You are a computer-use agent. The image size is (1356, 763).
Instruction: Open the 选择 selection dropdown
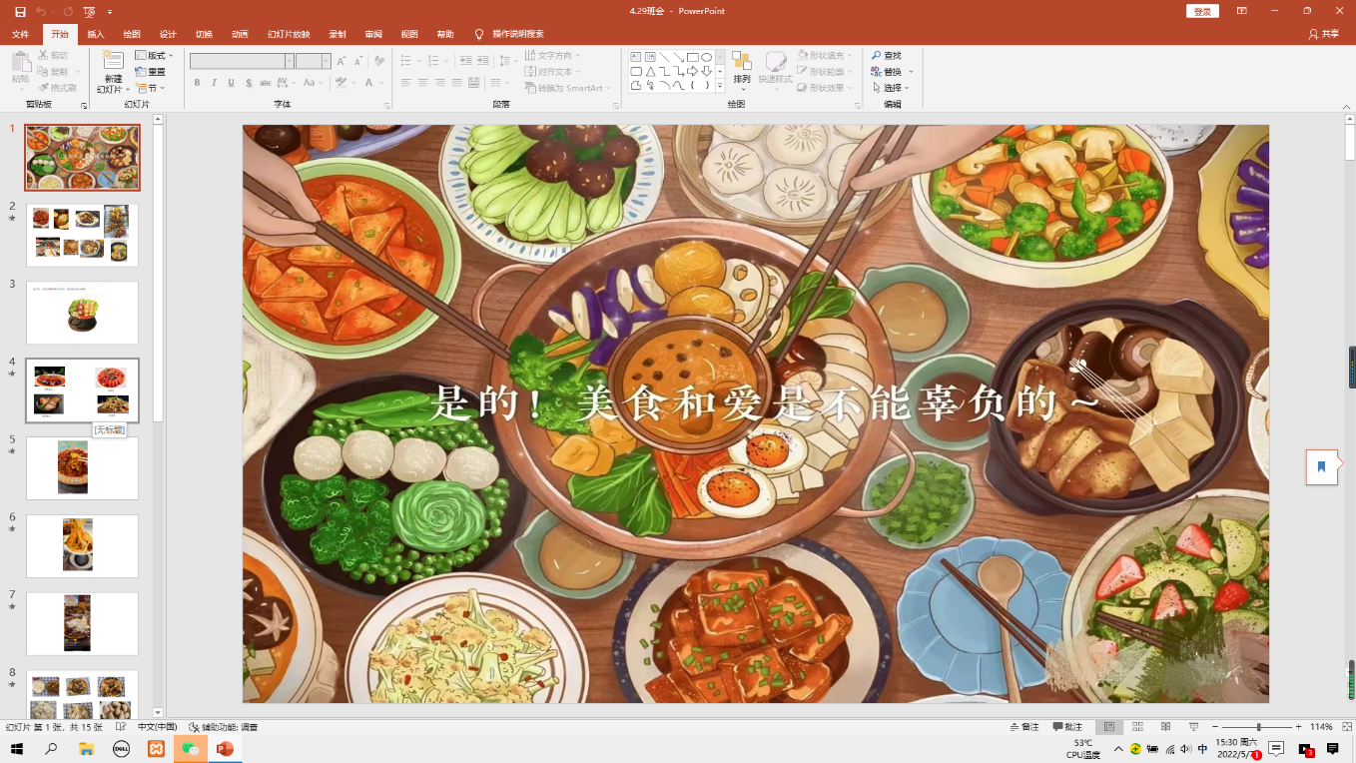pyautogui.click(x=892, y=88)
